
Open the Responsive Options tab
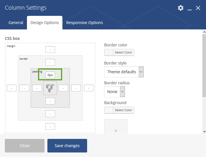(85, 23)
